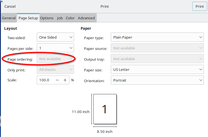Screen dimensions: 208x137
Task: Click the minus button in Scale field
Action: pos(57,80)
